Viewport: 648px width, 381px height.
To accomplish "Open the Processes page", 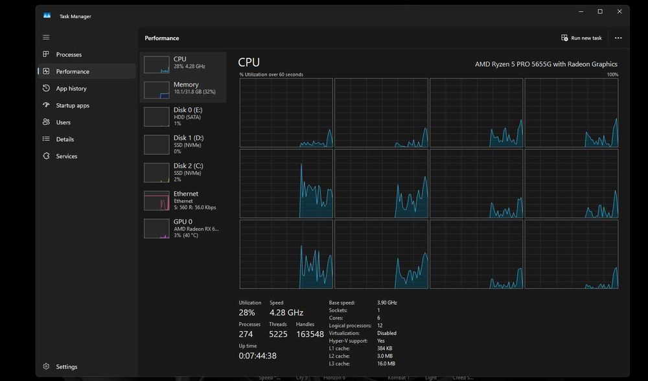I will (87, 54).
